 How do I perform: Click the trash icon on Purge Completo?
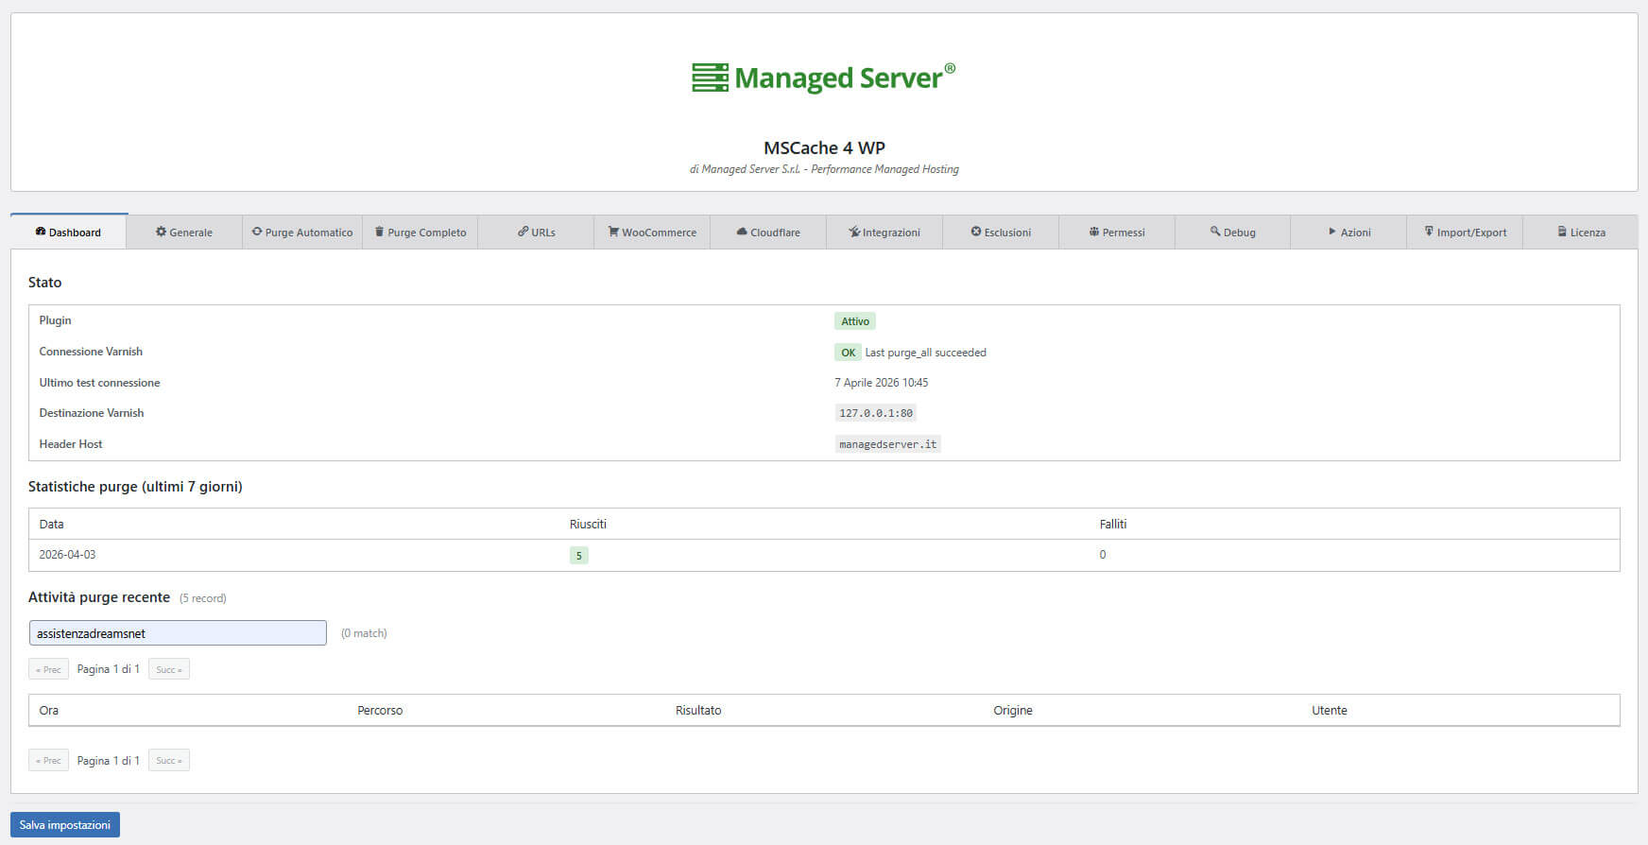380,232
